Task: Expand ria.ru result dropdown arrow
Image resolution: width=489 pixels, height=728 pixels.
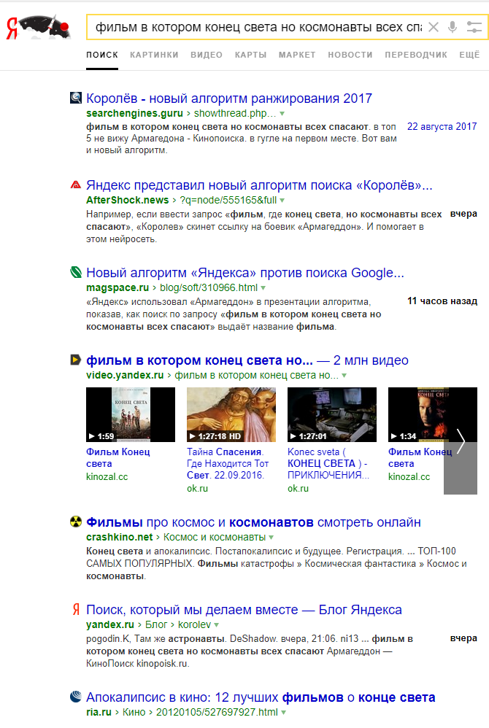Action: [x=283, y=713]
